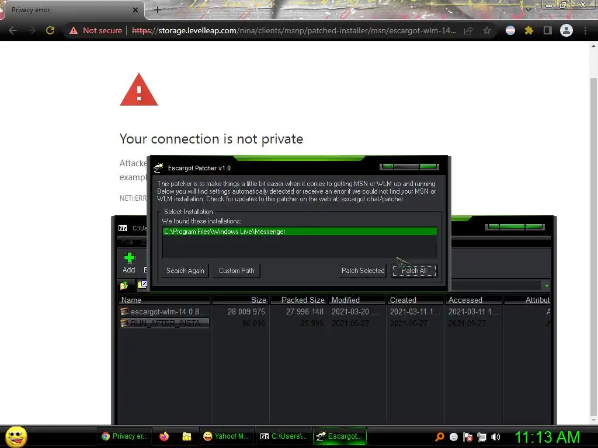
Task: Click the striped flag extension icon
Action: coord(510,30)
